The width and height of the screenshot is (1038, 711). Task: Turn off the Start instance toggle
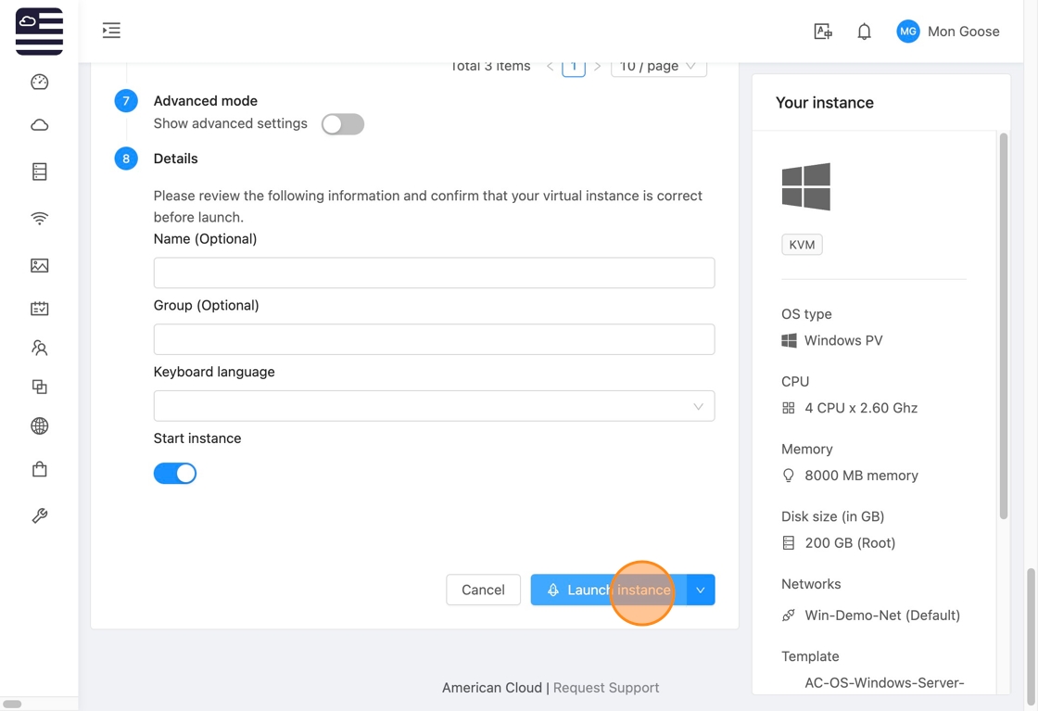(x=175, y=474)
